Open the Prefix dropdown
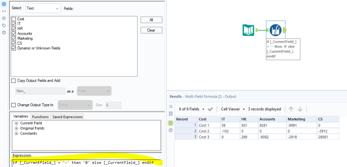The width and height of the screenshot is (347, 167). point(94,91)
